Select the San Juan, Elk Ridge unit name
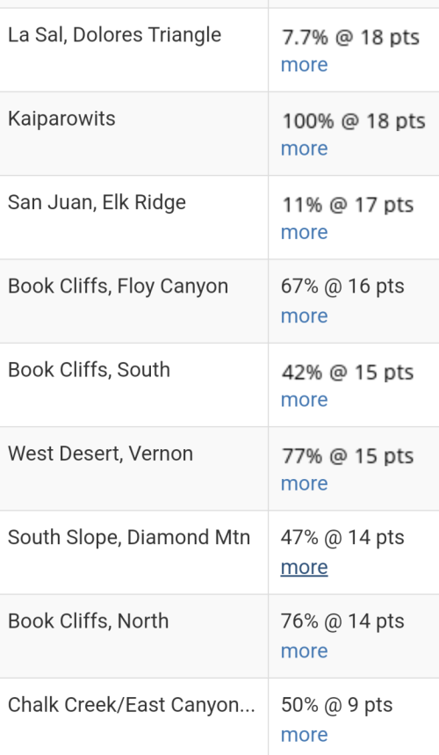This screenshot has height=755, width=439. 97,203
